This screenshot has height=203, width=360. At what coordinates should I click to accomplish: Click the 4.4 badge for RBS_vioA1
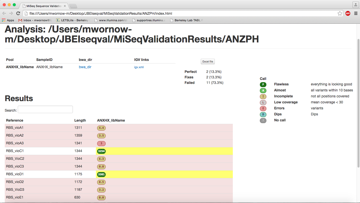(x=101, y=128)
